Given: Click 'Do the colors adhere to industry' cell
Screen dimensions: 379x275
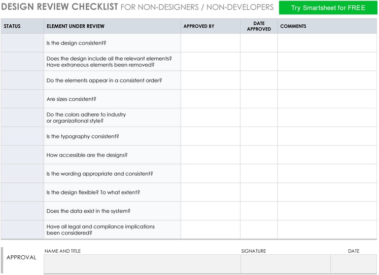Looking at the screenshot, I should click(x=112, y=117).
